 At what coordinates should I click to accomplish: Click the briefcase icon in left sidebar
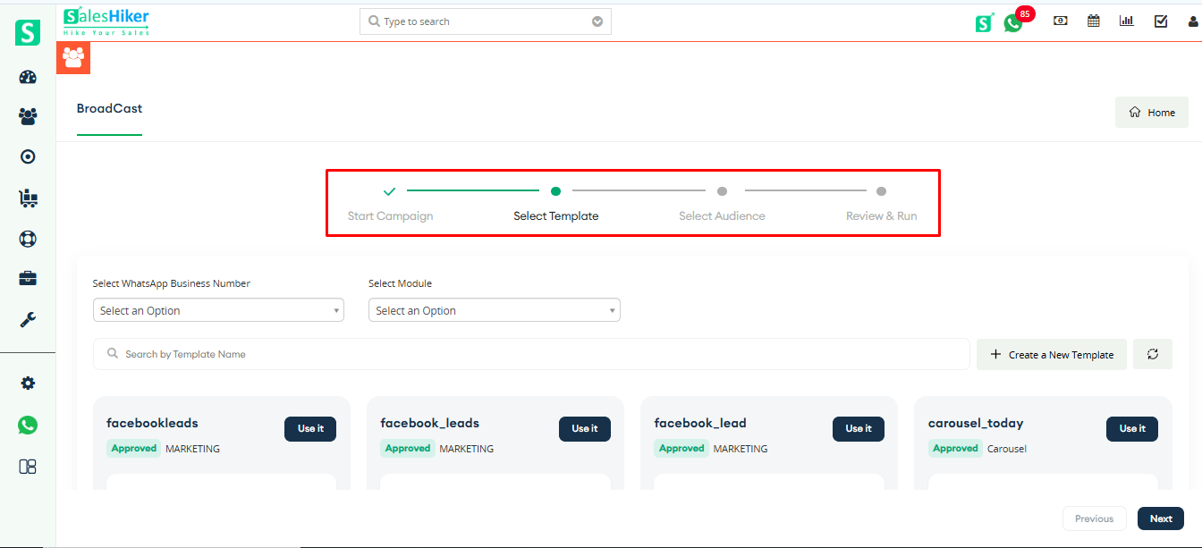point(28,279)
